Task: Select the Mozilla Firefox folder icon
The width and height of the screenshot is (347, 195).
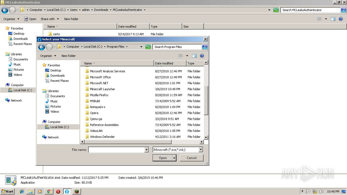Action: click(87, 95)
